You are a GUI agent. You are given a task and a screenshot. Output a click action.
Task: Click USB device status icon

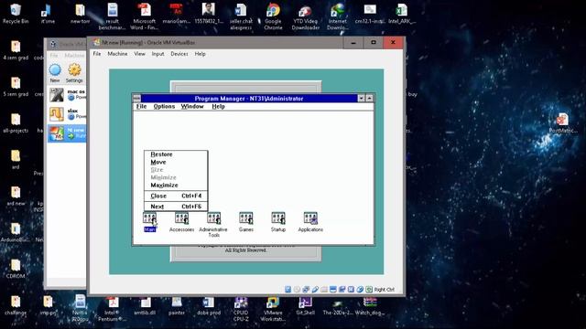tap(315, 290)
